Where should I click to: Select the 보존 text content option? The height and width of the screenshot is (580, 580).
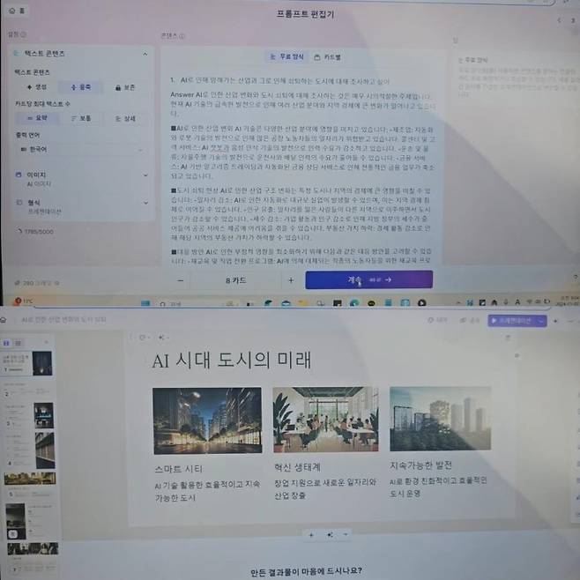(x=125, y=87)
